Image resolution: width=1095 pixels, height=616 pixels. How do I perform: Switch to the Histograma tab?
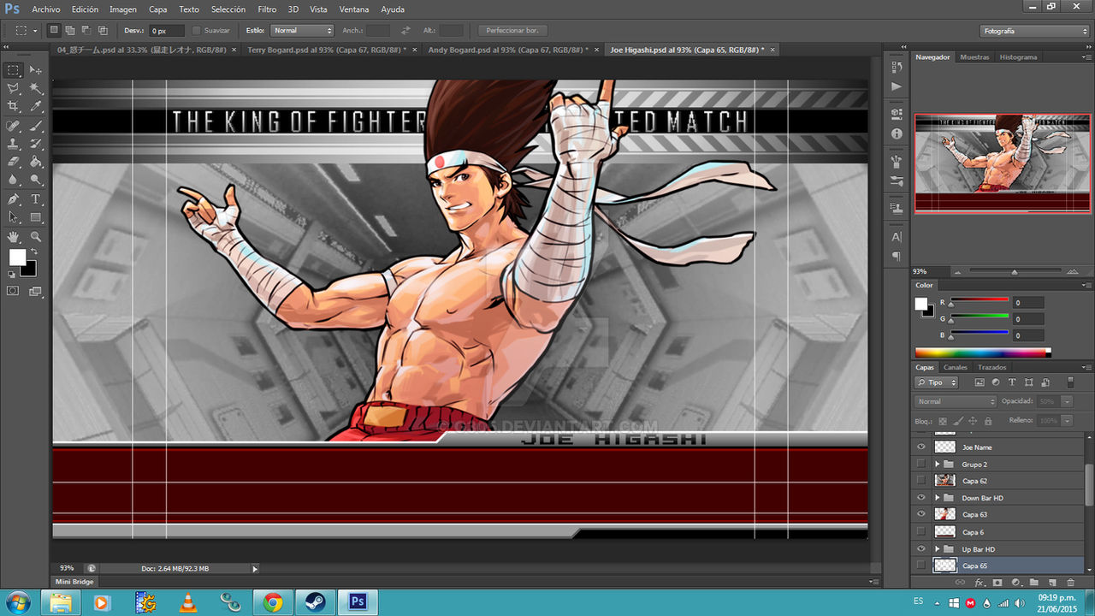point(1018,57)
